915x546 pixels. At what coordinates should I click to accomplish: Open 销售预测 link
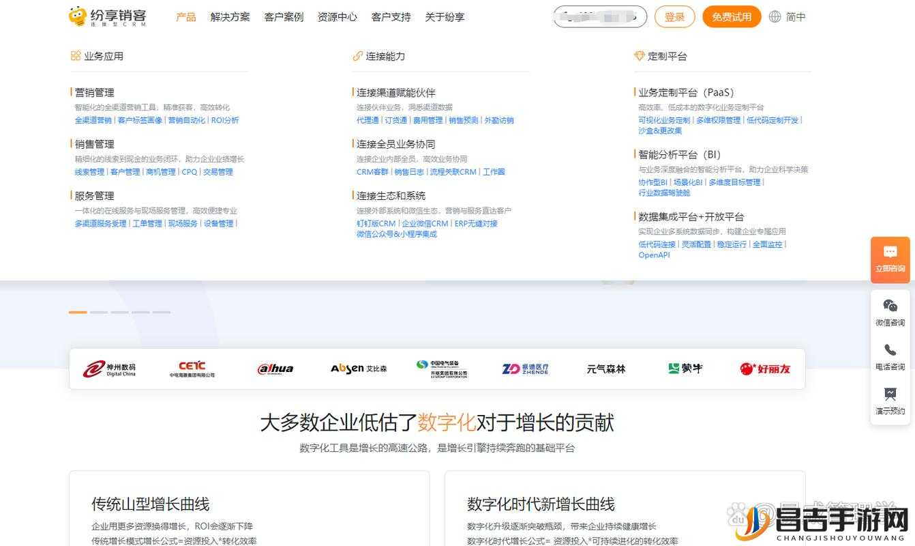pyautogui.click(x=464, y=120)
